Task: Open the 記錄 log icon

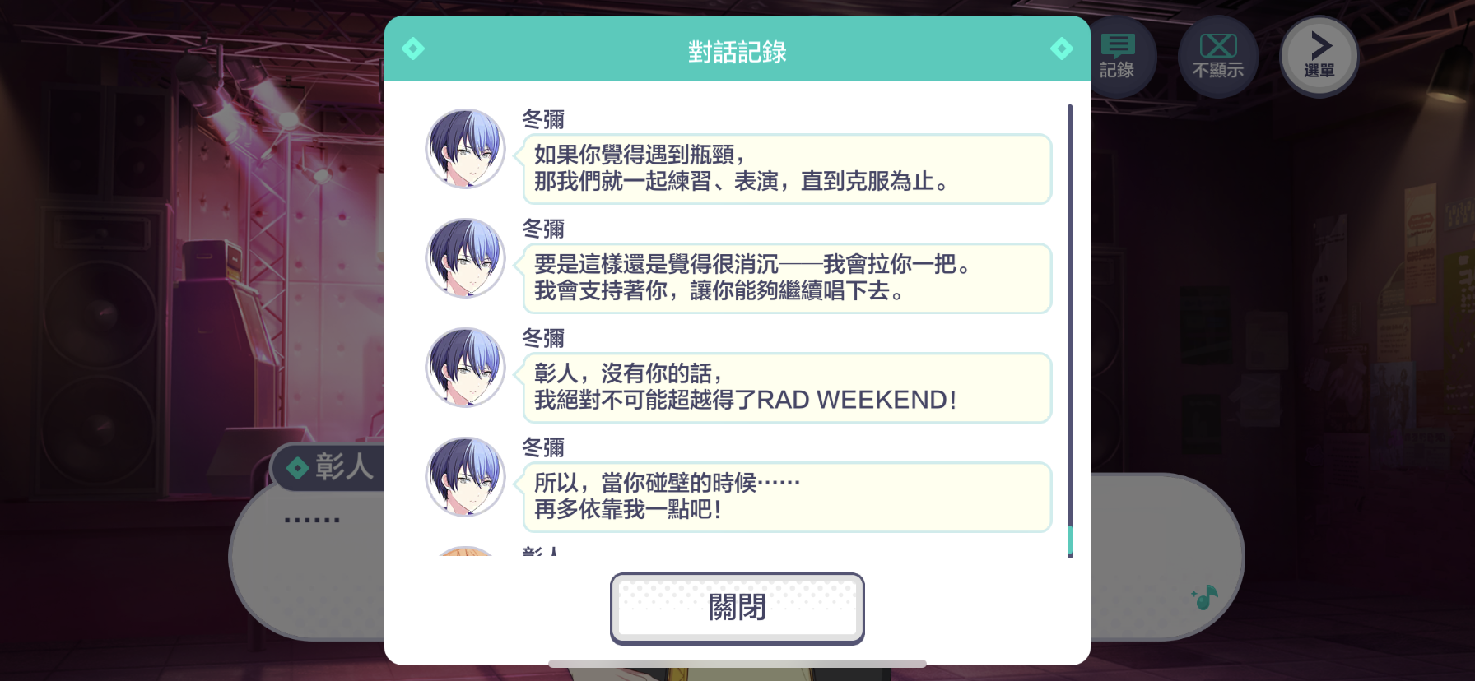Action: tap(1117, 57)
